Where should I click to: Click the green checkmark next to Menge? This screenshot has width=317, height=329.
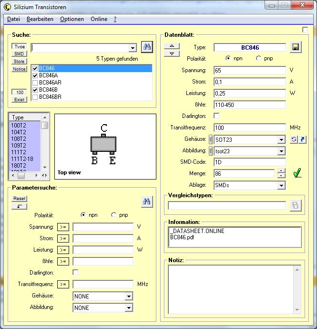point(297,173)
